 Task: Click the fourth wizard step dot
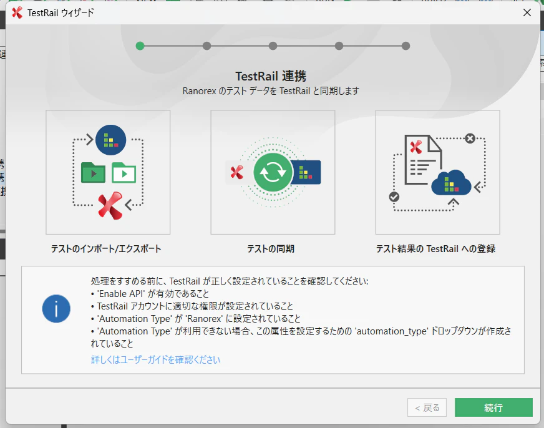pyautogui.click(x=339, y=46)
